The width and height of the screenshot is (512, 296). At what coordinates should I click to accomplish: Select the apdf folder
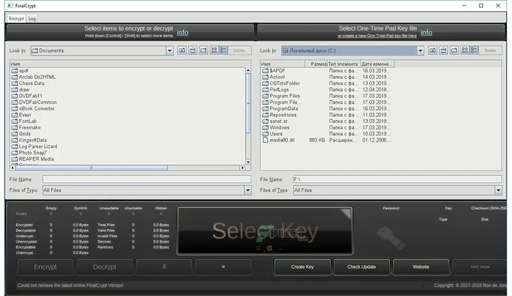pyautogui.click(x=20, y=70)
